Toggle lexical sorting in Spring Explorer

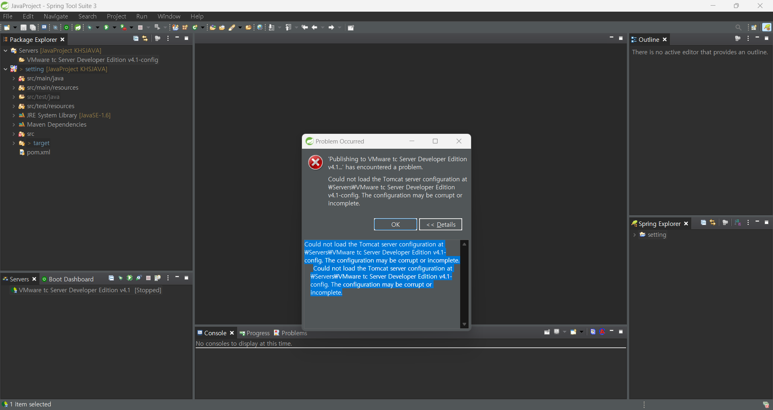(738, 223)
